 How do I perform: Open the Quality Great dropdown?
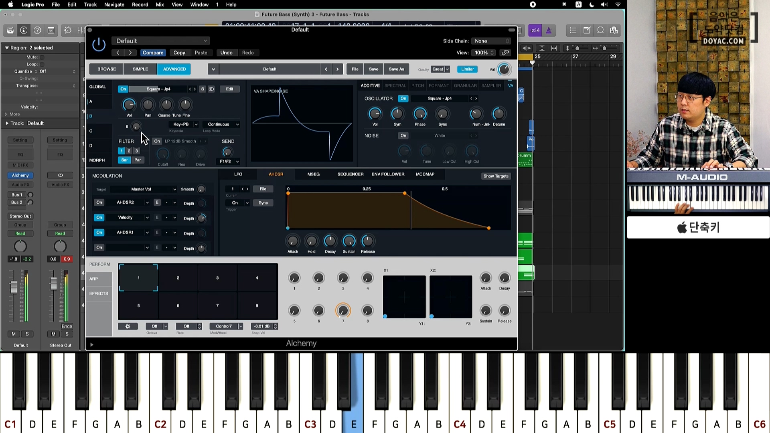coord(440,69)
